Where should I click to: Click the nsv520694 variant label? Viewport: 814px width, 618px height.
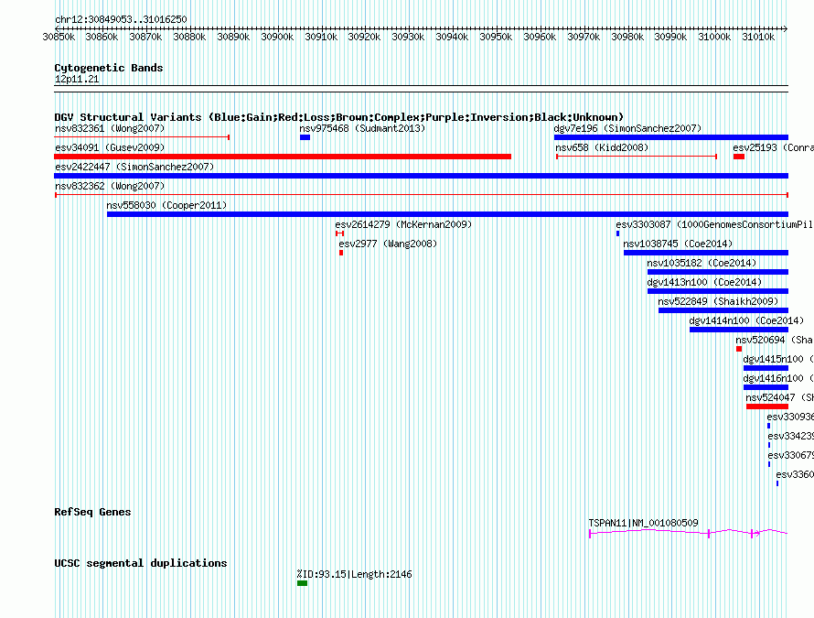pos(774,340)
